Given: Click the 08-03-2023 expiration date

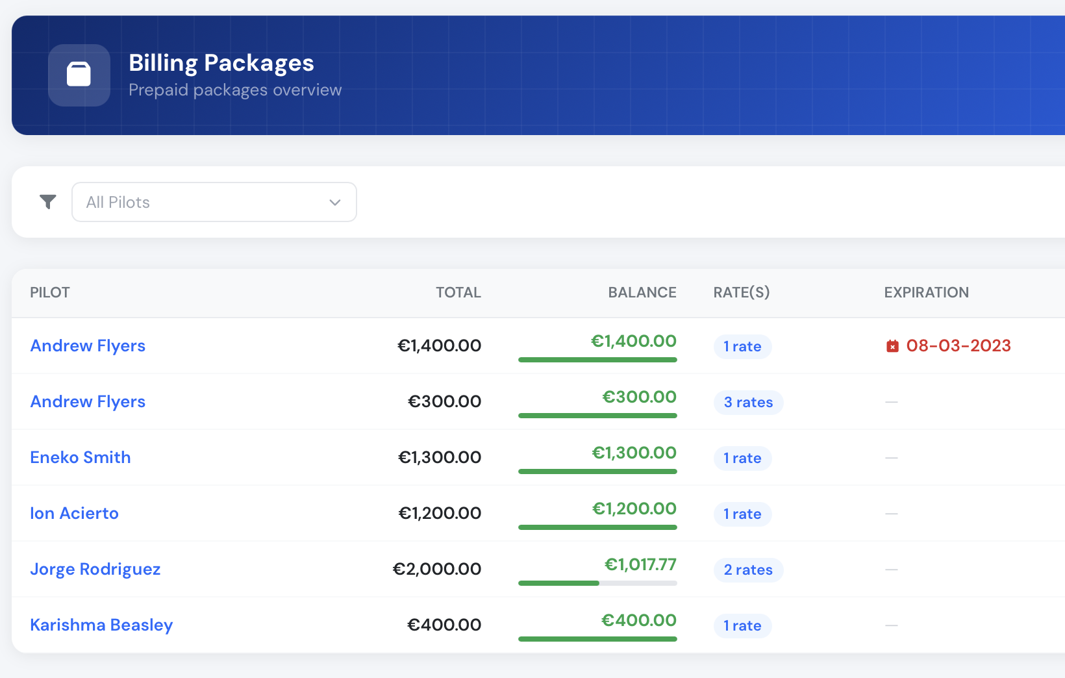Looking at the screenshot, I should point(958,345).
